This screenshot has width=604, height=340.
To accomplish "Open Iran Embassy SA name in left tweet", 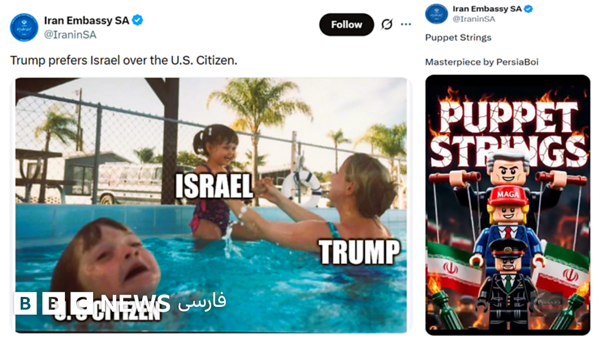I will coord(86,20).
